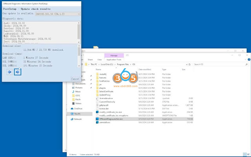Open Pictures in the navigation pane
The height and width of the screenshot is (157, 251).
tap(79, 88)
